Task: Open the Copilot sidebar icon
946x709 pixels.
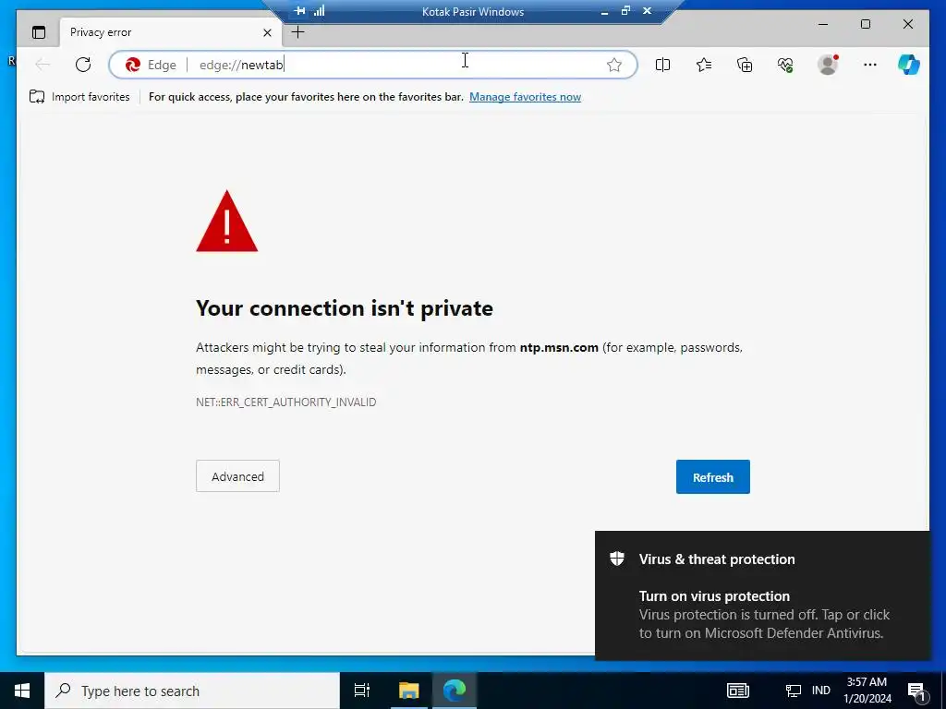Action: pos(909,65)
